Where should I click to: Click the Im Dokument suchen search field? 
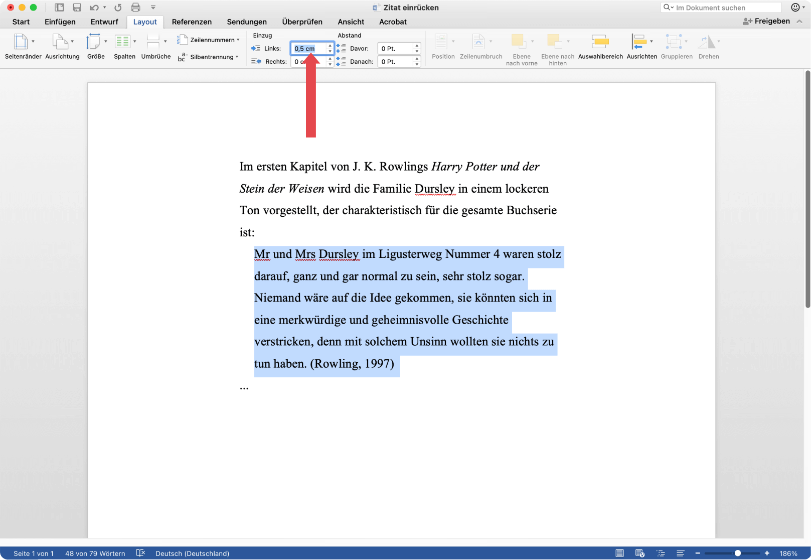pyautogui.click(x=721, y=8)
